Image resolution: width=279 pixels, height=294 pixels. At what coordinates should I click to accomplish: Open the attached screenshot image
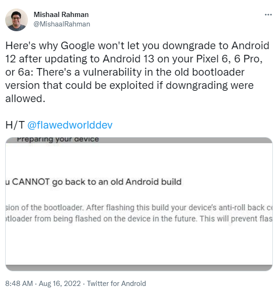pyautogui.click(x=139, y=204)
